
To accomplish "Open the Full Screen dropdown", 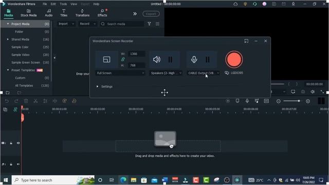I will click(x=120, y=73).
